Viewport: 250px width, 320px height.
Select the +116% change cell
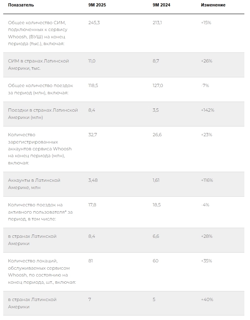[207, 180]
